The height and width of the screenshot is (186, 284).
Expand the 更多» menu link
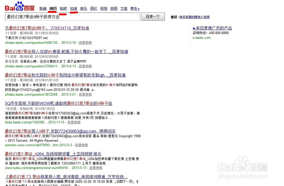(x=135, y=8)
